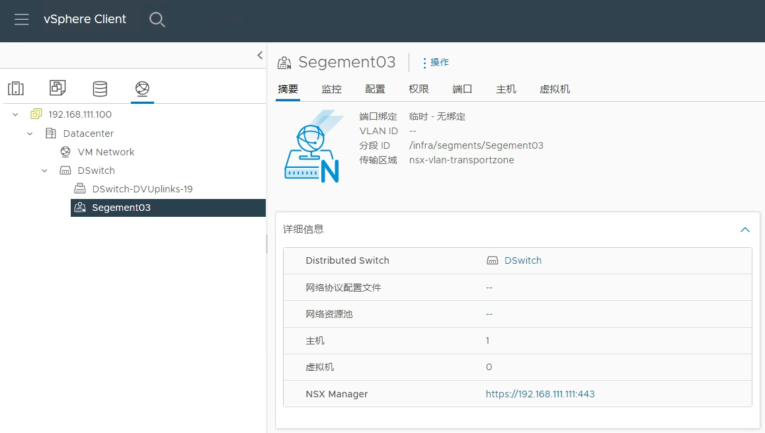The height and width of the screenshot is (433, 765).
Task: Open the hamburger navigation menu
Action: tap(22, 19)
